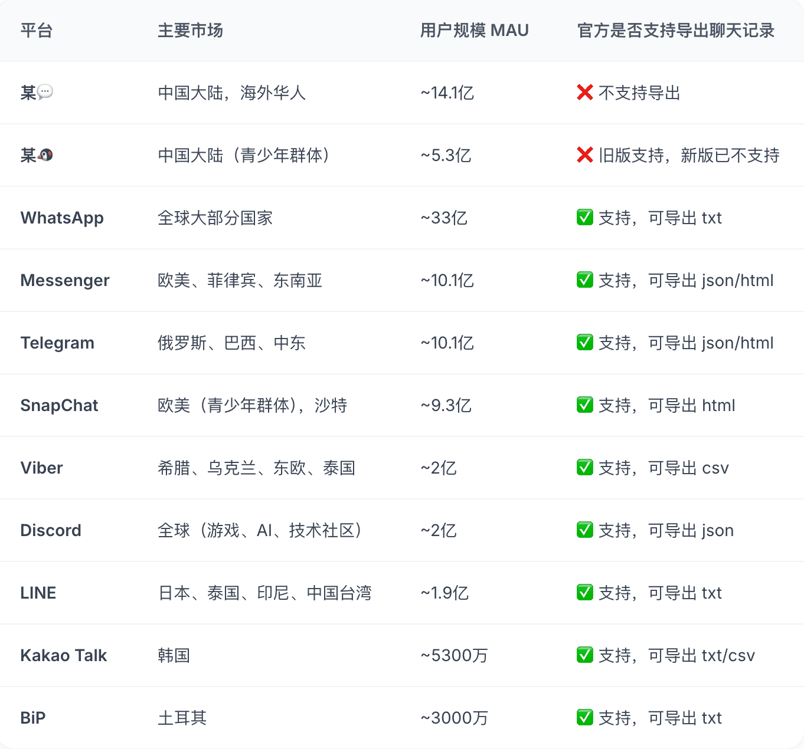Click the green check in BiP row

pos(584,718)
